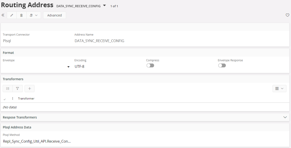The image size is (291, 148).
Task: Click the pencil edit icon
Action: point(12,15)
